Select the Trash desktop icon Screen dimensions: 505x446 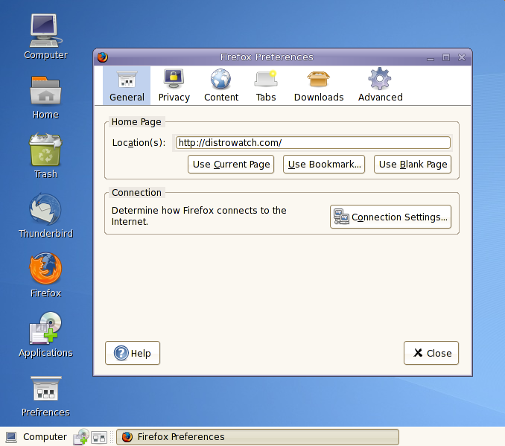coord(45,156)
